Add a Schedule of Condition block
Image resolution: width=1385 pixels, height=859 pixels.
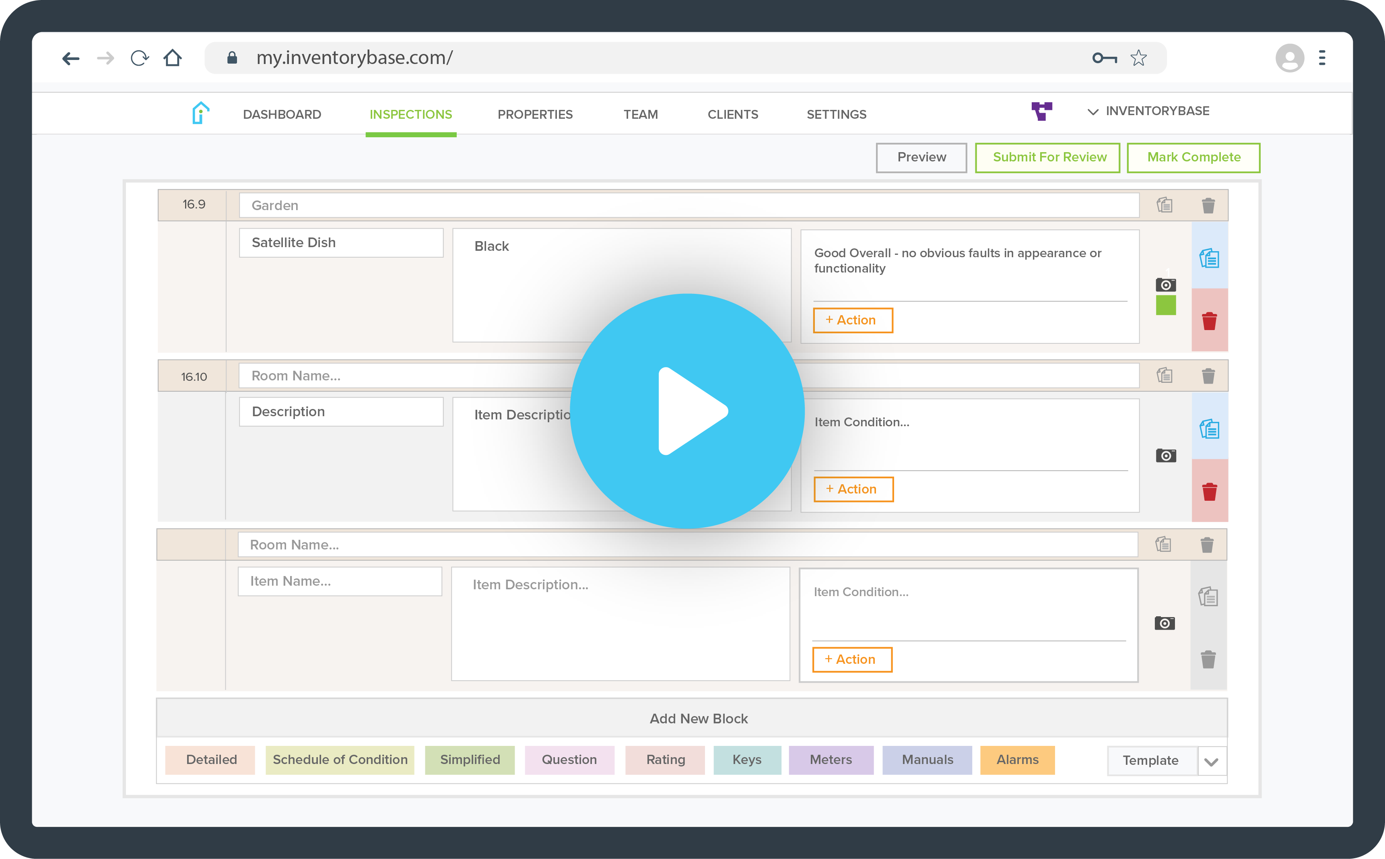tap(340, 760)
